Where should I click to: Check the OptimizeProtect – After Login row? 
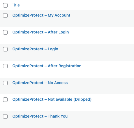(x=5, y=32)
